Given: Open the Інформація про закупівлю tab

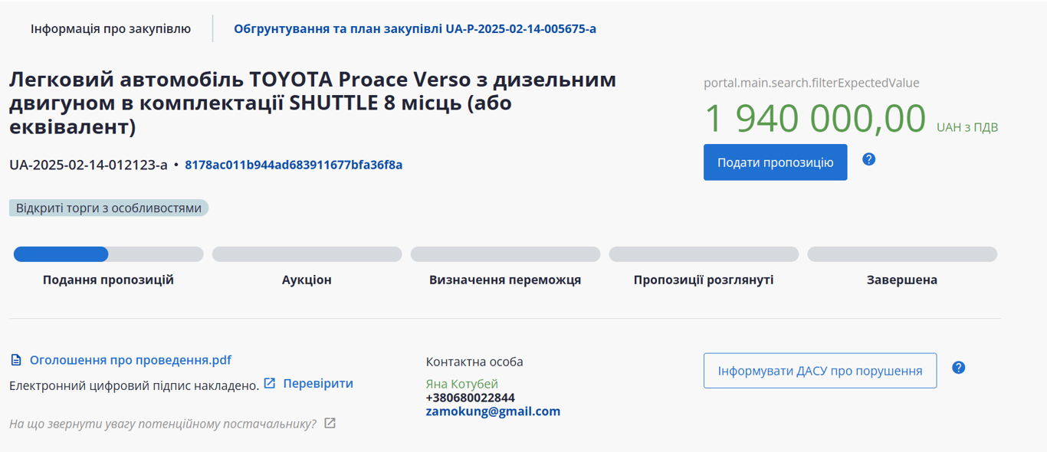Looking at the screenshot, I should (110, 29).
